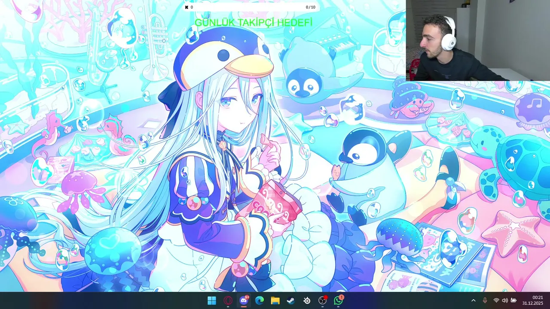Open Steam from the taskbar
Screen dimensions: 550x309
click(291, 300)
